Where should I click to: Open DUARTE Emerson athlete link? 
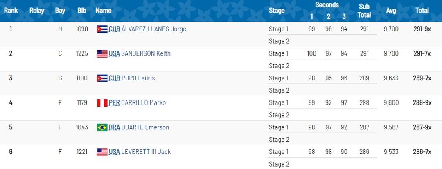coord(145,127)
